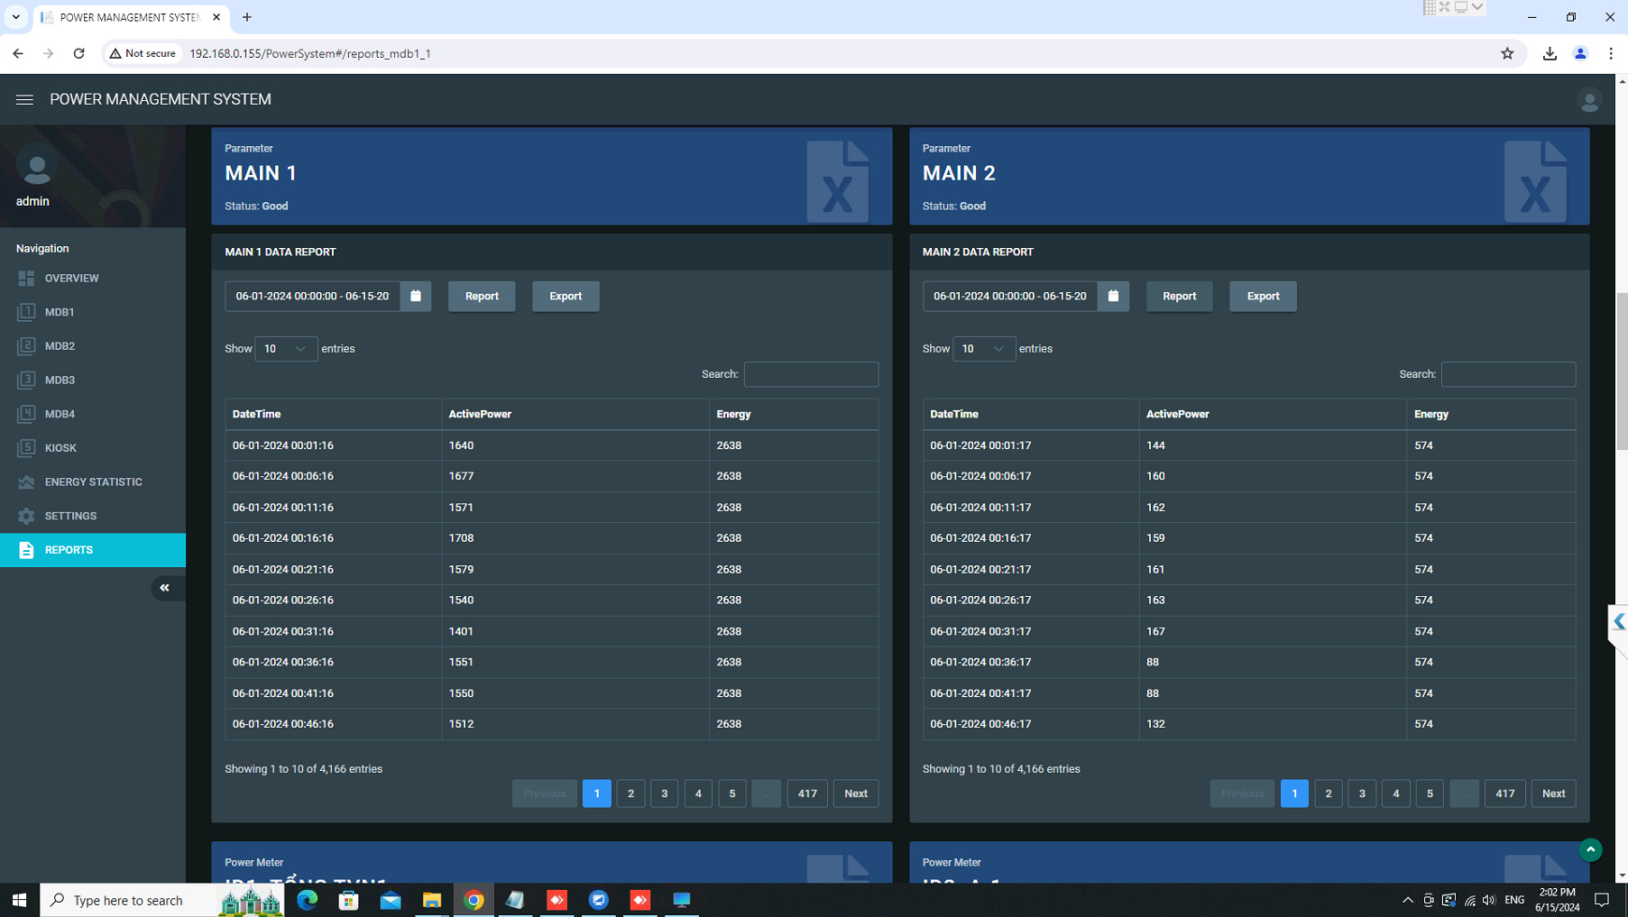The height and width of the screenshot is (917, 1628).
Task: Click the user profile icon in header
Action: point(1589,100)
